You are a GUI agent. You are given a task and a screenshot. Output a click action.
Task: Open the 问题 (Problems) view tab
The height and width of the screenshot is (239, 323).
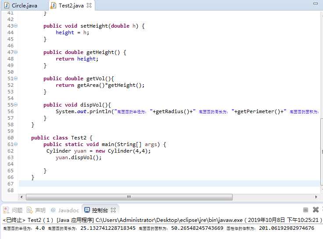[x=13, y=210]
